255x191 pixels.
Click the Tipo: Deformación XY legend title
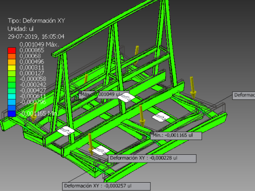pyautogui.click(x=36, y=21)
